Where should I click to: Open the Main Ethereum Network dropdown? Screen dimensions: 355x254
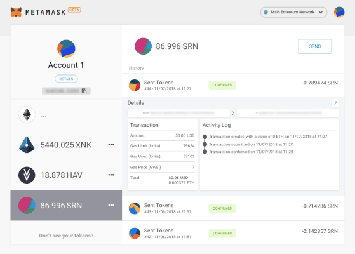[x=293, y=12]
